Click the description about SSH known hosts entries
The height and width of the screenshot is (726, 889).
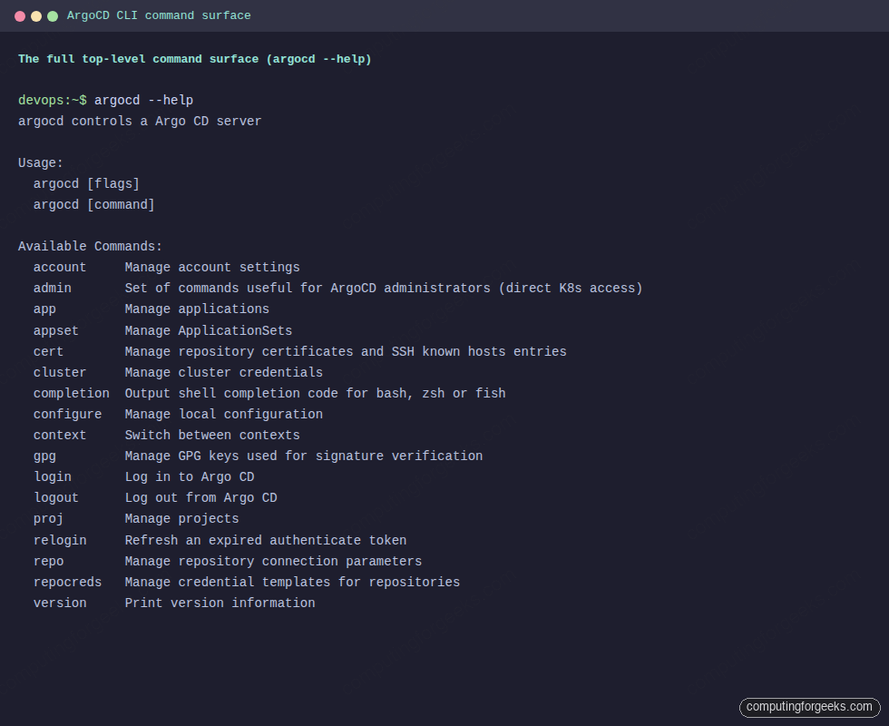point(346,352)
